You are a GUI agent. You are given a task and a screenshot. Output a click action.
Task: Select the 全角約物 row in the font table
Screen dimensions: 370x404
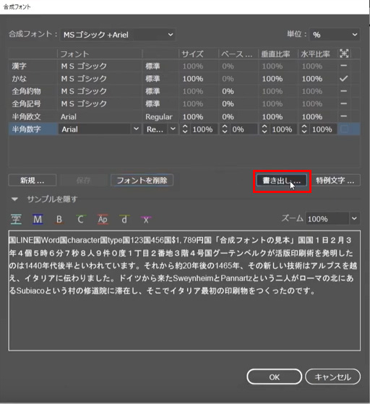[184, 91]
